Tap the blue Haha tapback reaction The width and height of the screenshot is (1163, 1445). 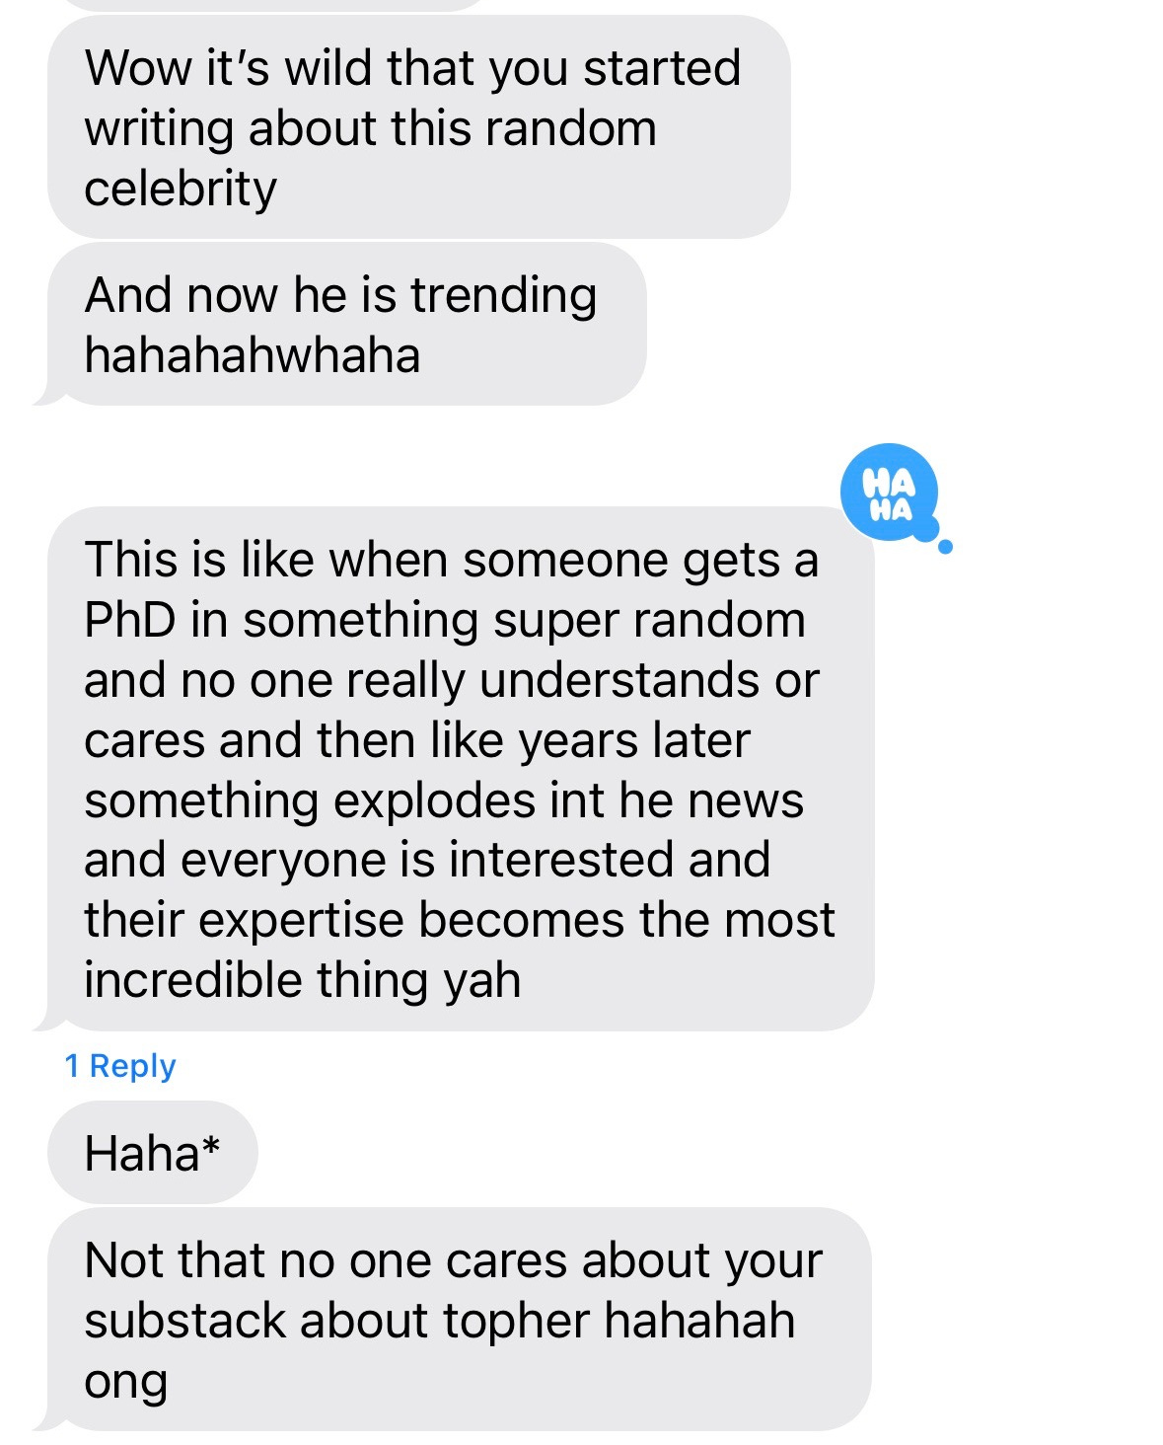[890, 493]
